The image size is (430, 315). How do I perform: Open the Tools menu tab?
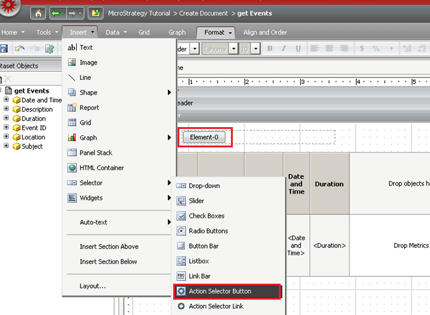pyautogui.click(x=47, y=33)
